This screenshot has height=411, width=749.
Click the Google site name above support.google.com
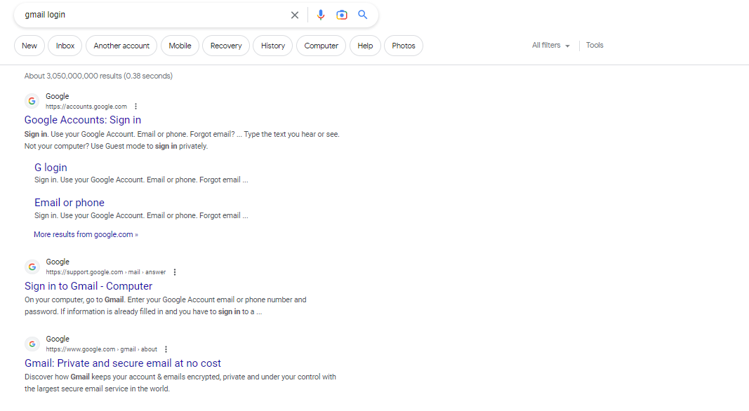[58, 262]
